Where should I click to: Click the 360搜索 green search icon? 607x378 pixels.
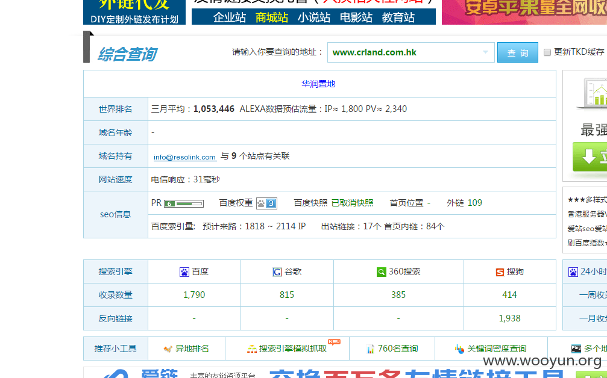382,272
